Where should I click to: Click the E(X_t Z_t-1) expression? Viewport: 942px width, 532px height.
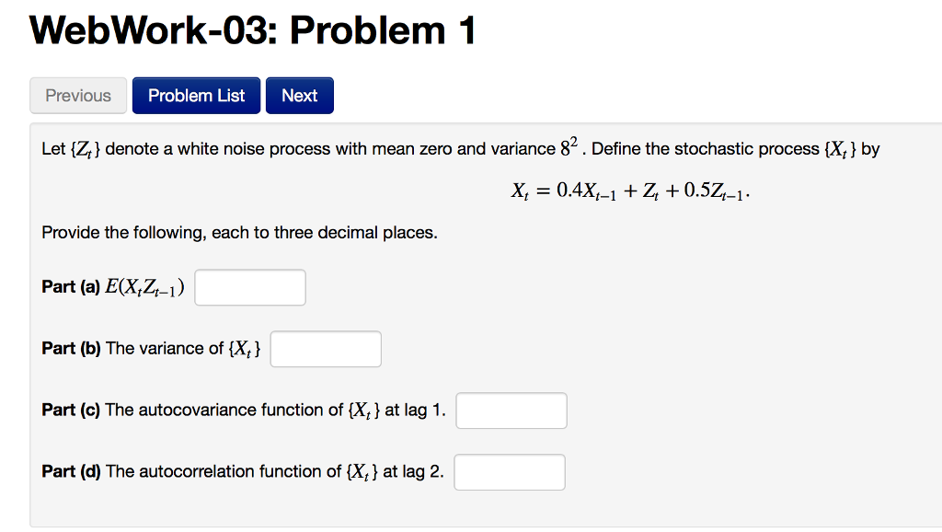[145, 287]
